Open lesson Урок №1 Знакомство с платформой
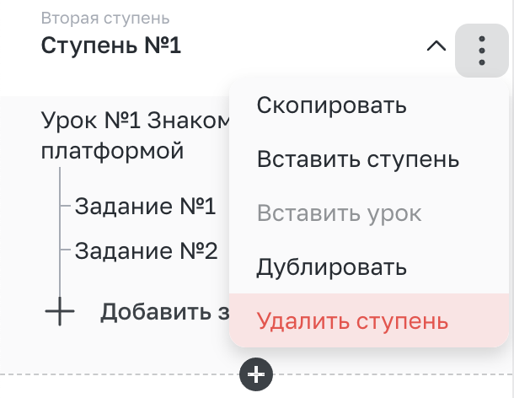This screenshot has width=514, height=398. click(136, 135)
